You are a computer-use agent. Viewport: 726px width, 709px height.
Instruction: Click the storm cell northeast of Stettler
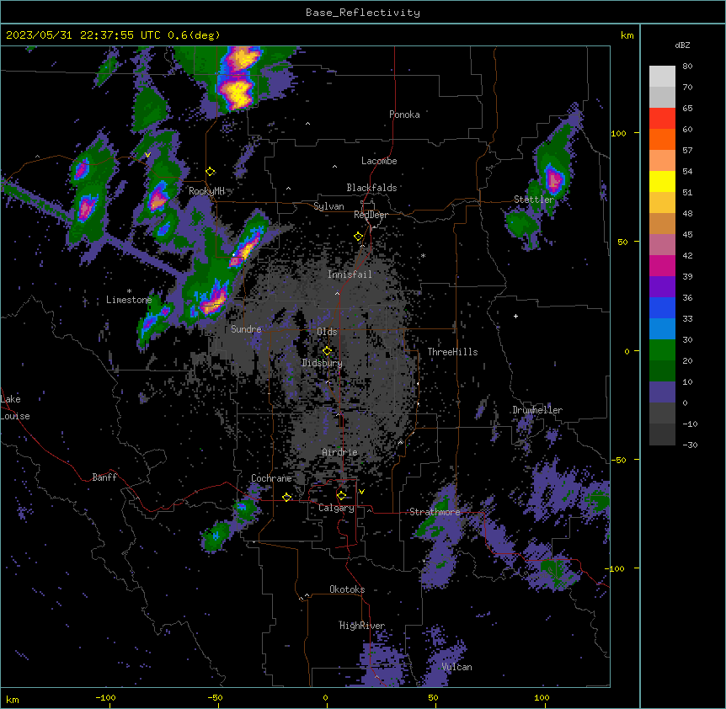pos(553,179)
